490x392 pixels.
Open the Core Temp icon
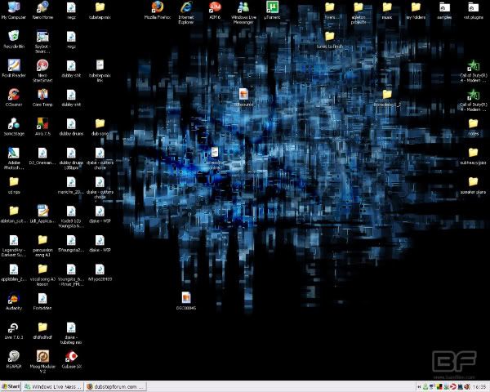[x=42, y=97]
